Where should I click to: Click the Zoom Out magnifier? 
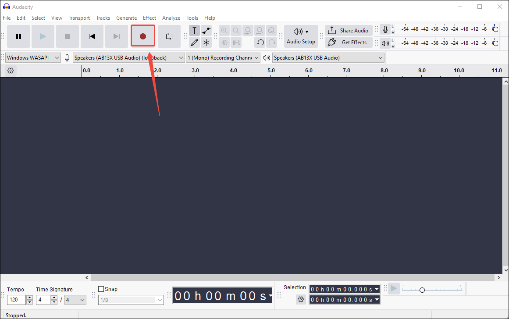coord(236,31)
